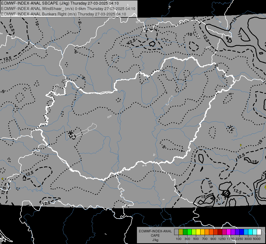Click the SBCAPE (J/kg) title line
The width and height of the screenshot is (266, 244).
coord(60,3)
